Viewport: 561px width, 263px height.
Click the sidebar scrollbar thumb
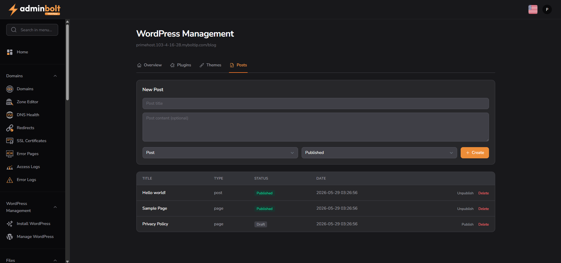[x=67, y=62]
